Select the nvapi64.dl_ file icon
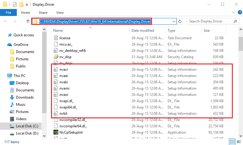Image resolution: width=243 pixels, height=145 pixels. point(56,107)
